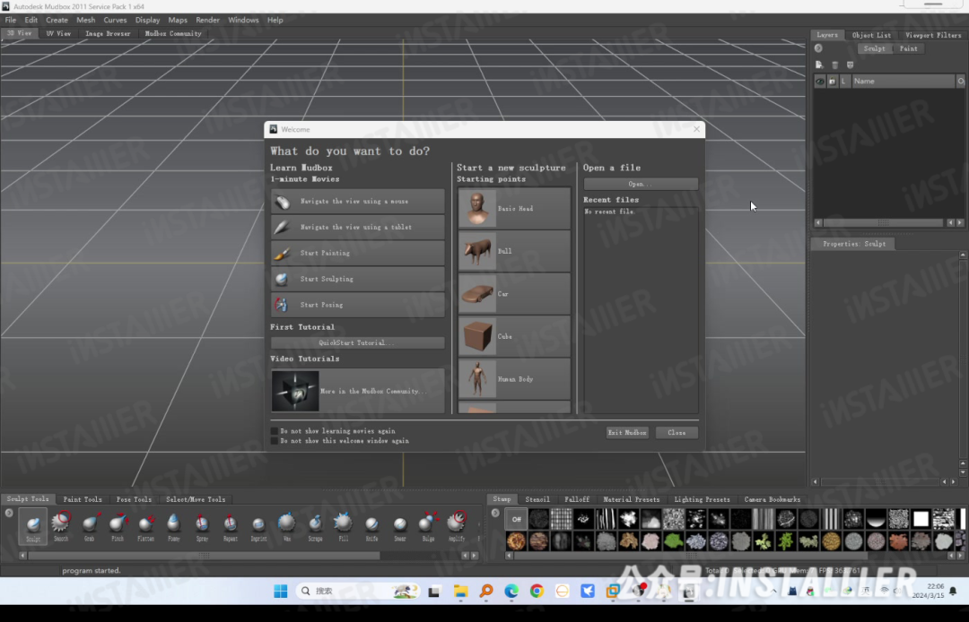
Task: Open the Render menu
Action: [x=207, y=20]
